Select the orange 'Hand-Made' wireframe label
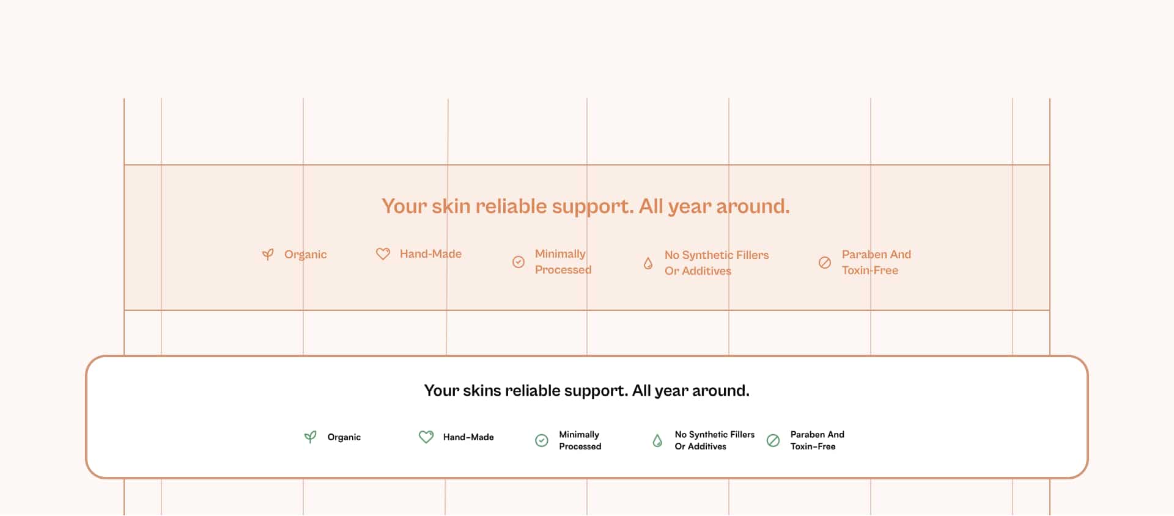Viewport: 1174px width, 516px height. 431,254
